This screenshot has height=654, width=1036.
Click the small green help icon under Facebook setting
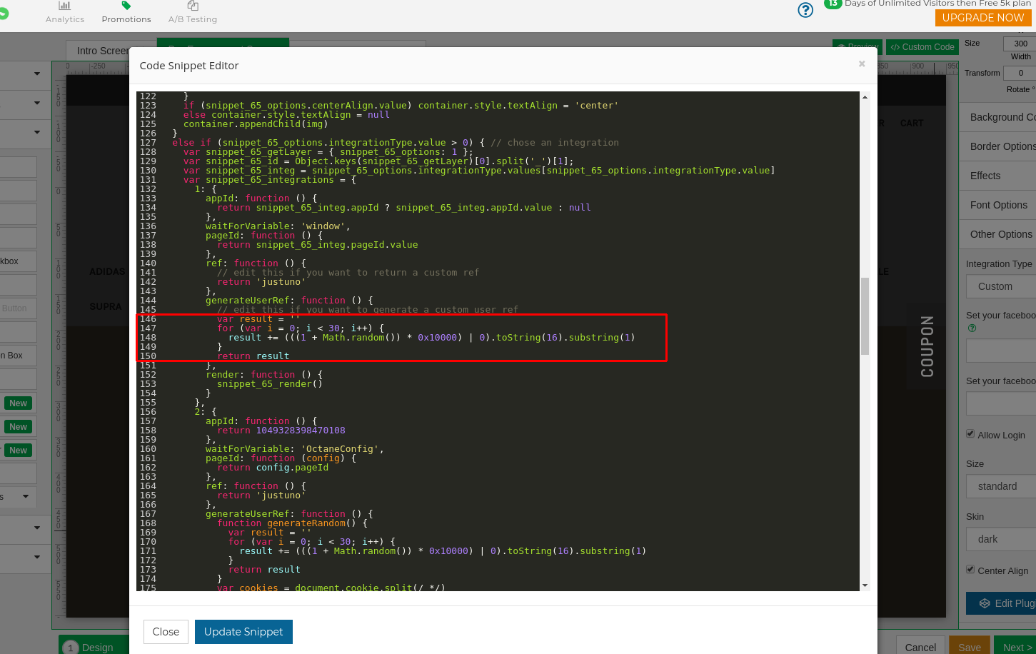pos(972,328)
